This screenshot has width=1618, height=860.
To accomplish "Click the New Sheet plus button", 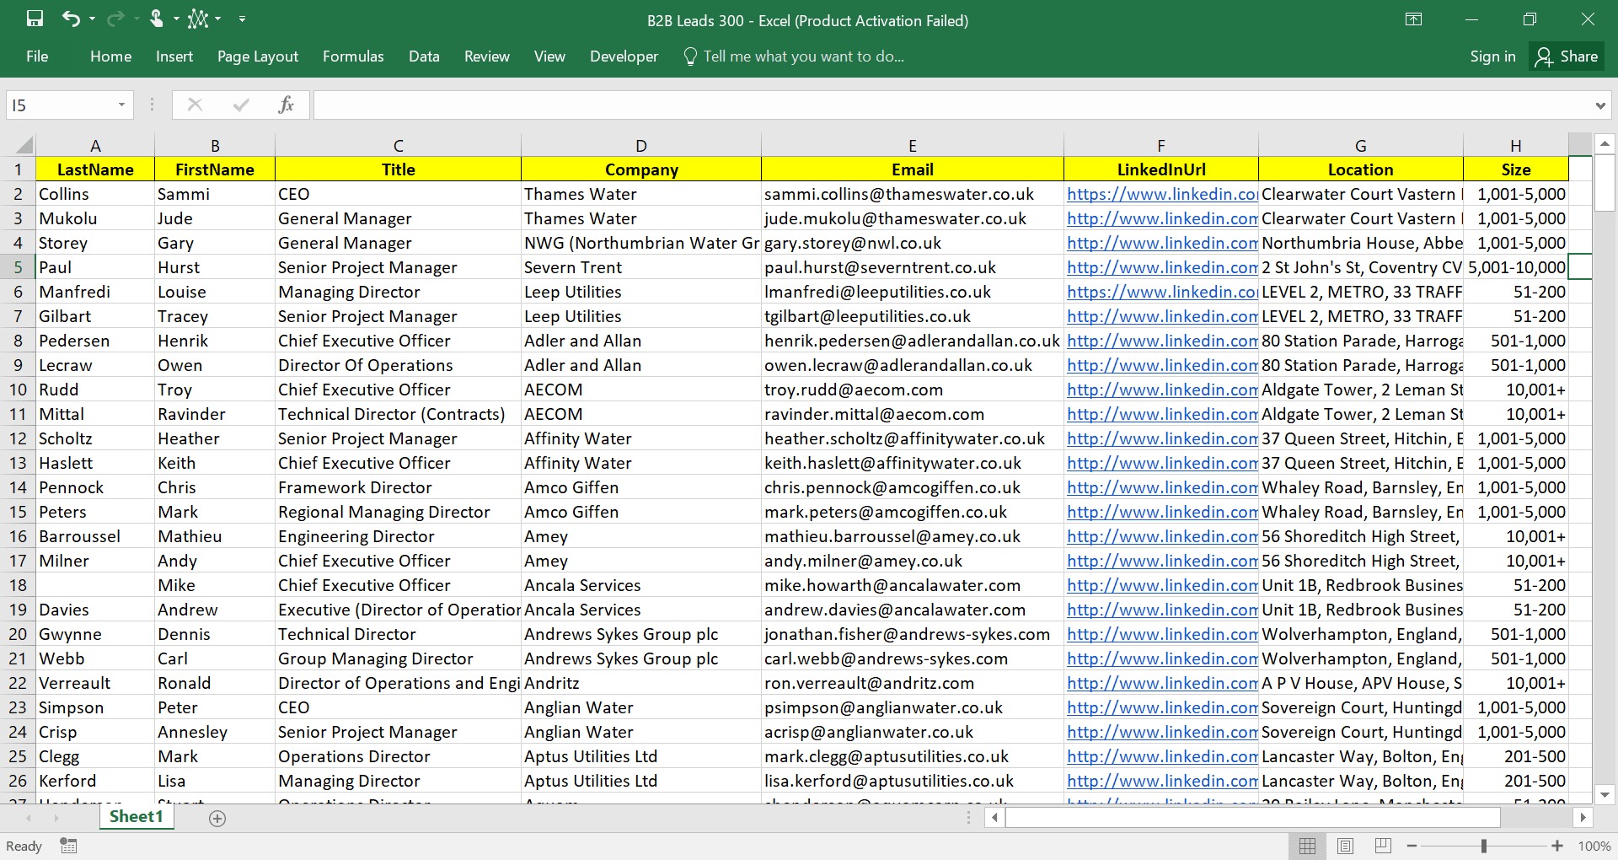I will pyautogui.click(x=217, y=817).
